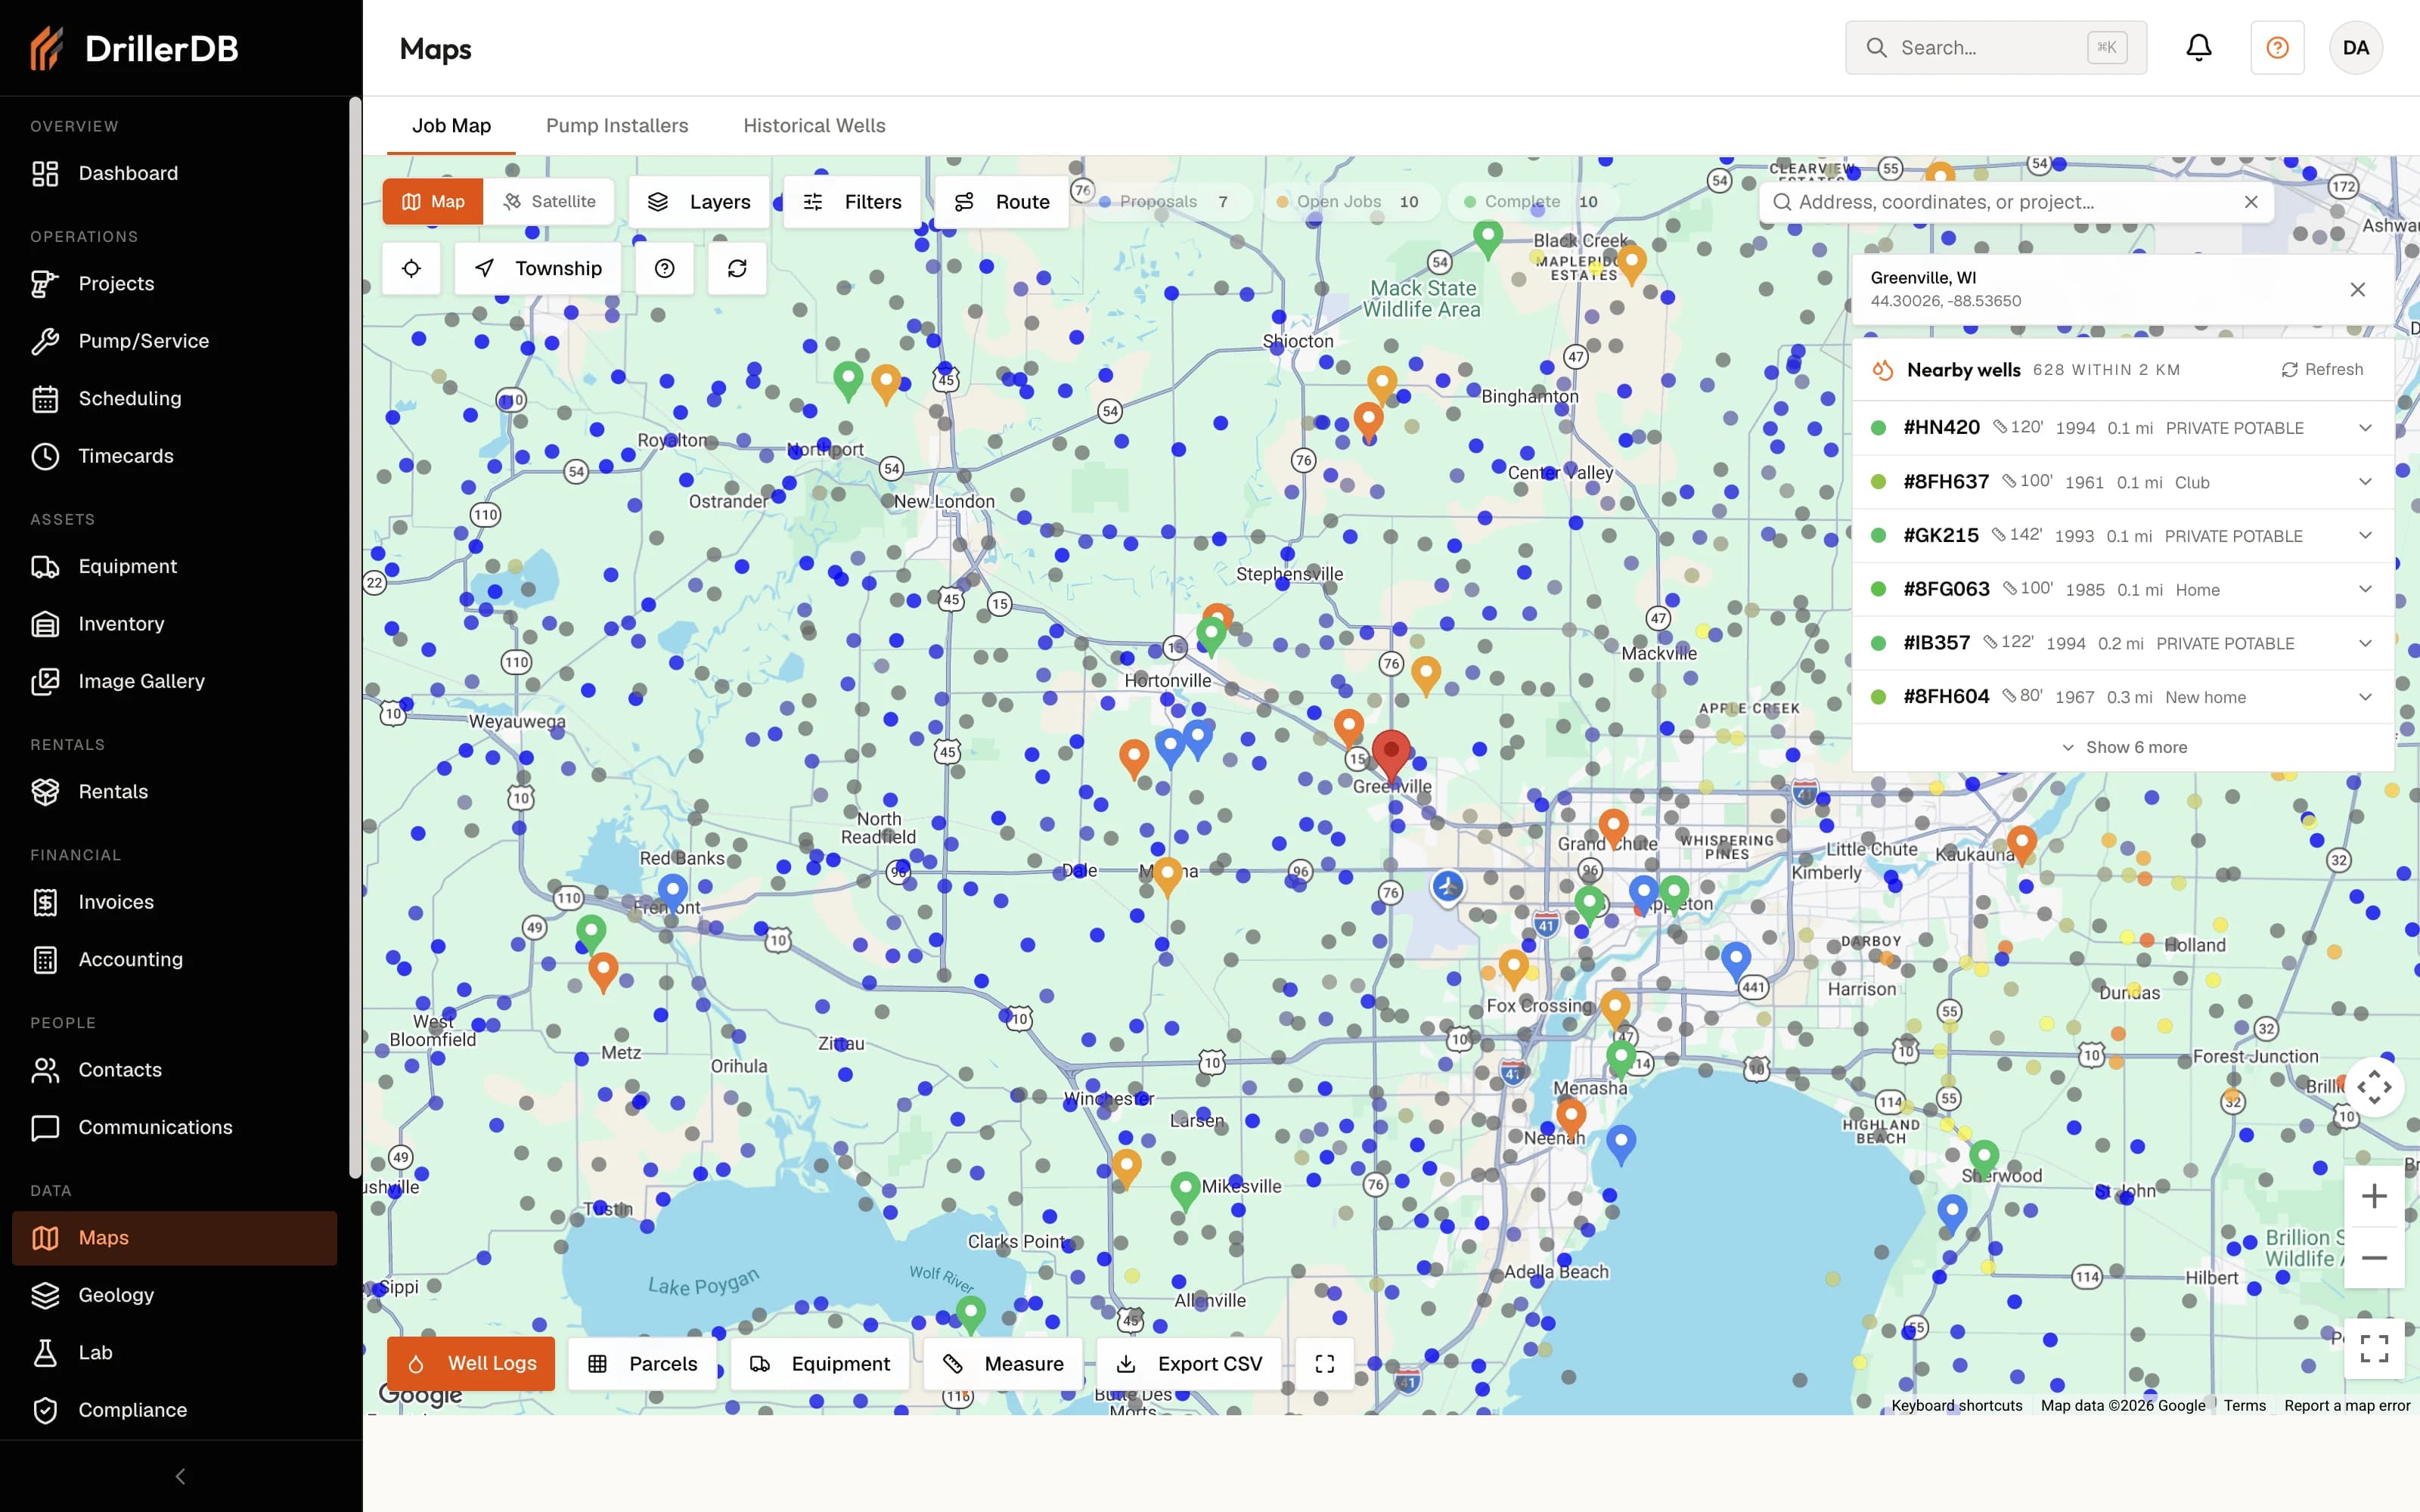Click Show 6 more wells
The image size is (2420, 1512).
coord(2124,748)
